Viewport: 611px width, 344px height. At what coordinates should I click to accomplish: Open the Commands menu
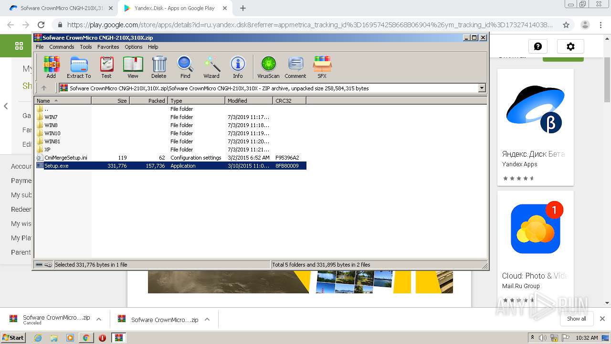(62, 47)
